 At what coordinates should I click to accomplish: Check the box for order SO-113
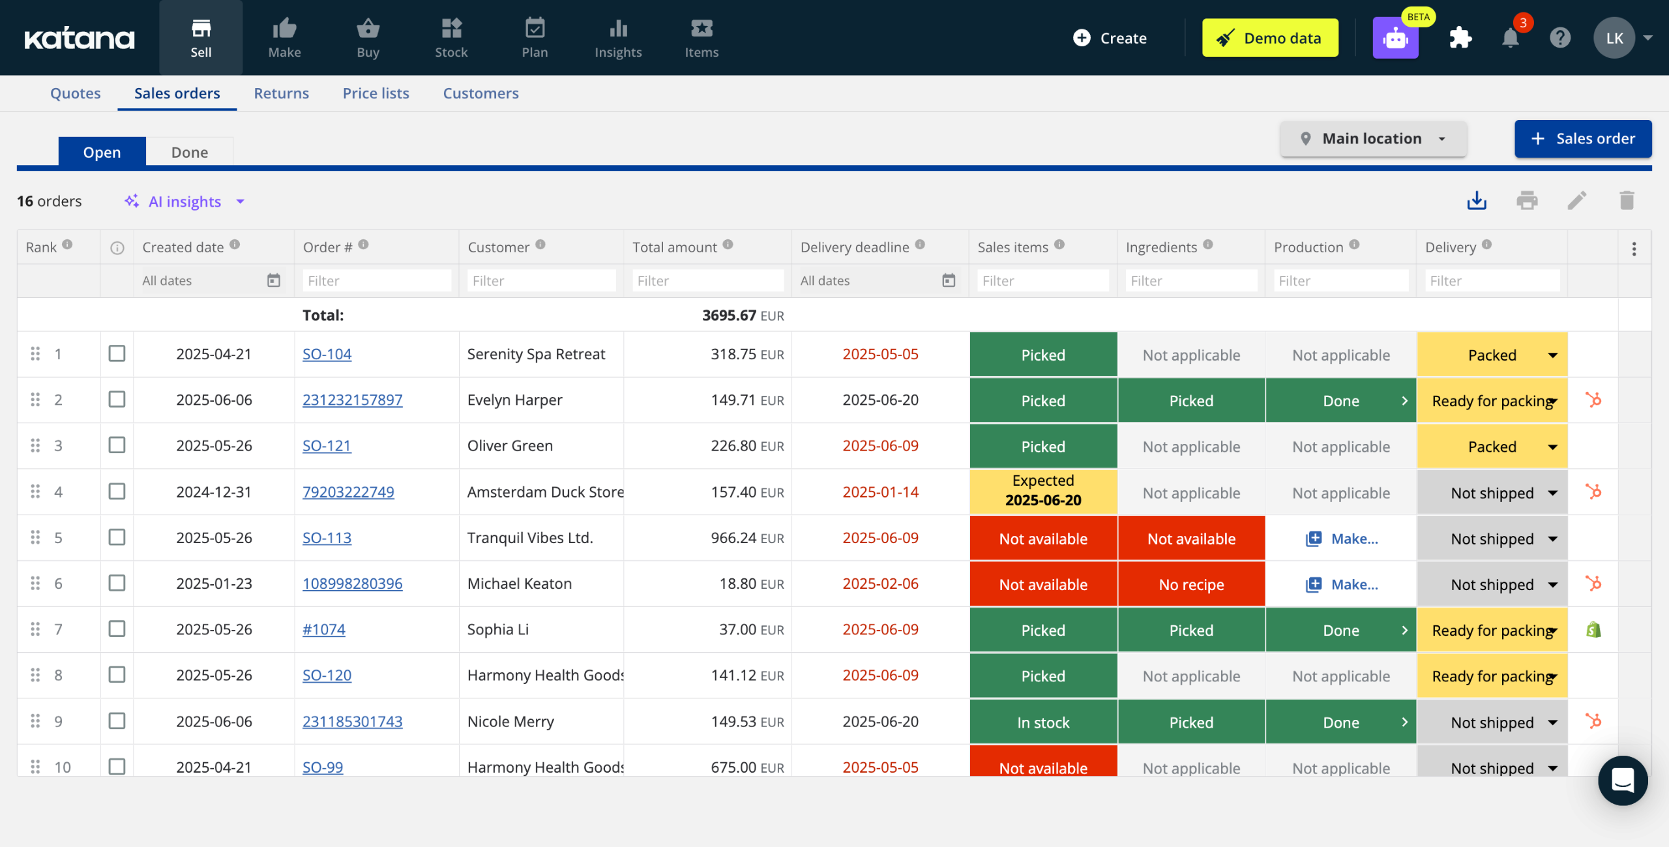(117, 537)
